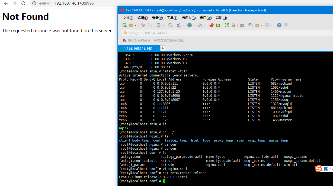The image size is (333, 186).
Task: Click the color scheme icon
Action: [179, 25]
